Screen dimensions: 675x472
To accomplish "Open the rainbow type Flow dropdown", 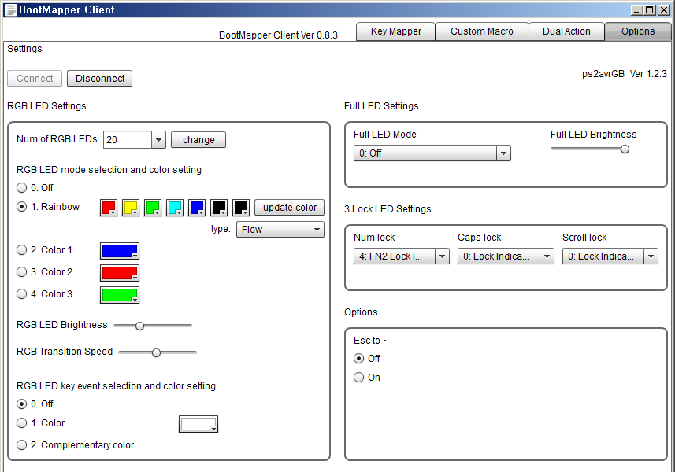I will tap(317, 230).
